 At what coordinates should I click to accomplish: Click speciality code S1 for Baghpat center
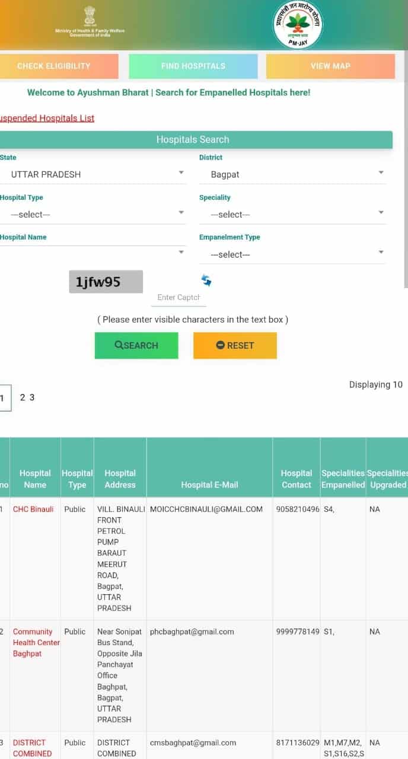coord(329,632)
